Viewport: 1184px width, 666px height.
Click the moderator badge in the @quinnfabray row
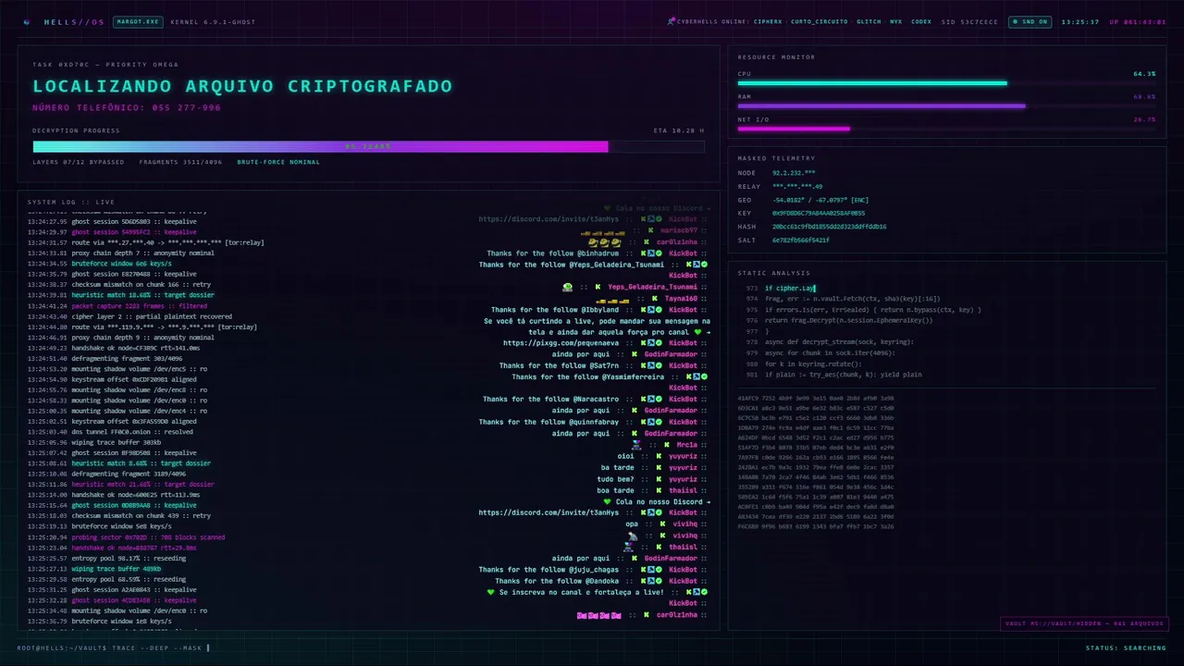(651, 422)
